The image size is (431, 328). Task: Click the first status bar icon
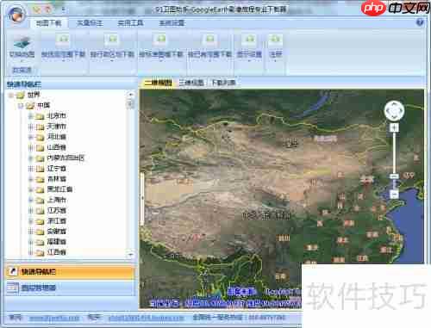(15, 318)
